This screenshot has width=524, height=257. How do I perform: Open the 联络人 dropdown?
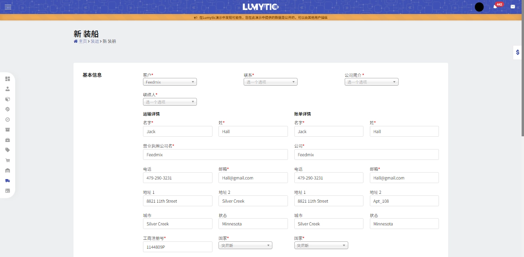[x=170, y=102]
